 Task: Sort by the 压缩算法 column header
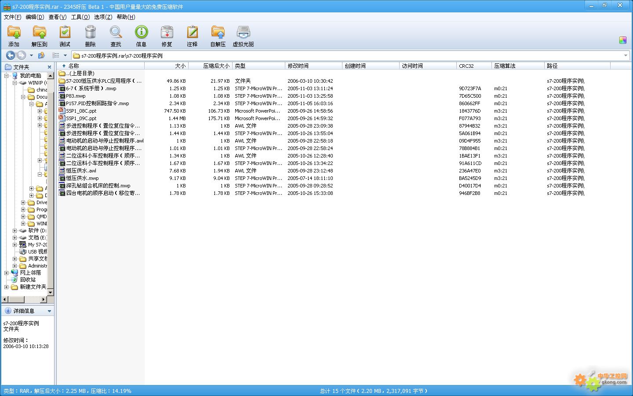518,66
